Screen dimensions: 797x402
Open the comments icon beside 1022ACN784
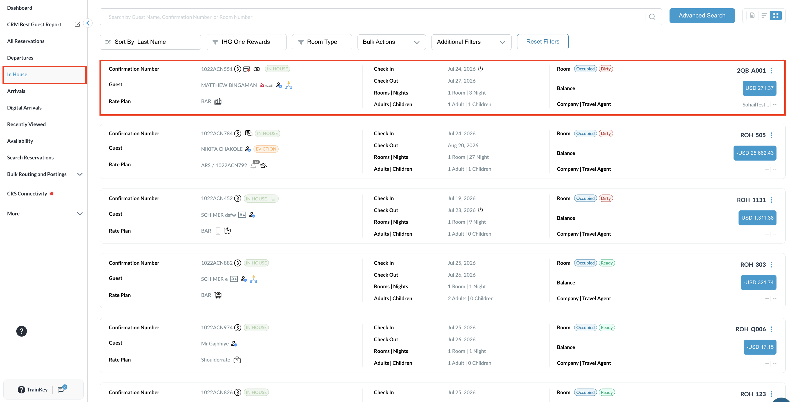[x=249, y=133]
